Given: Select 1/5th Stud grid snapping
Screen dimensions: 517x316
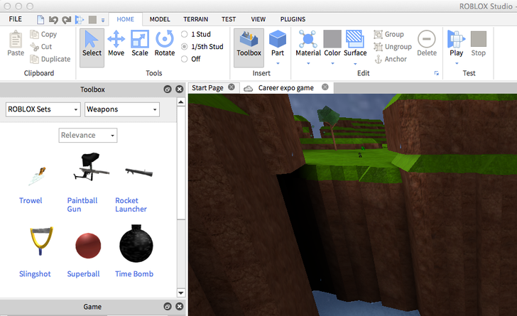Looking at the screenshot, I should pos(202,46).
